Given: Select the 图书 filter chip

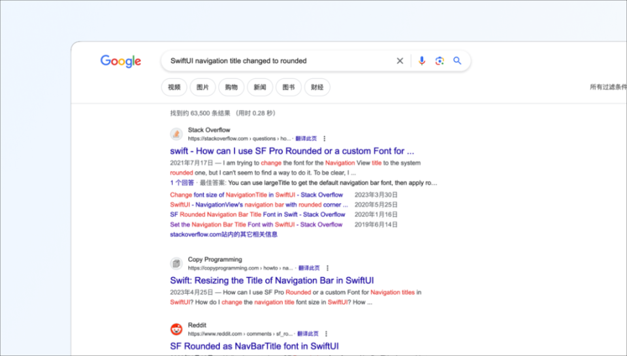Looking at the screenshot, I should click(288, 87).
